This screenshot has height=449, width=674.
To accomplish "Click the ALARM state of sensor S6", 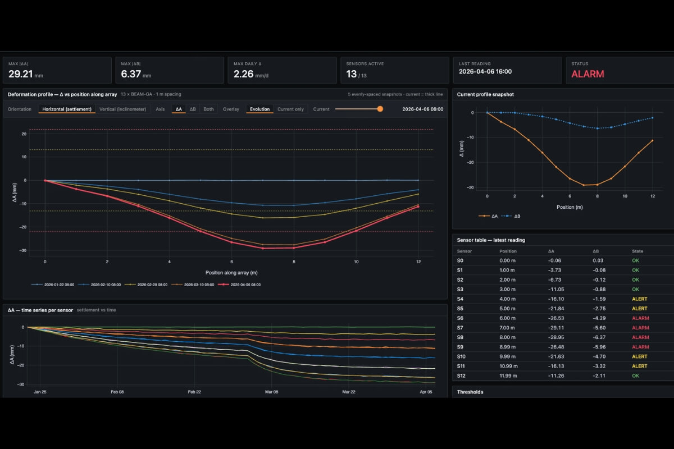I will tap(640, 318).
